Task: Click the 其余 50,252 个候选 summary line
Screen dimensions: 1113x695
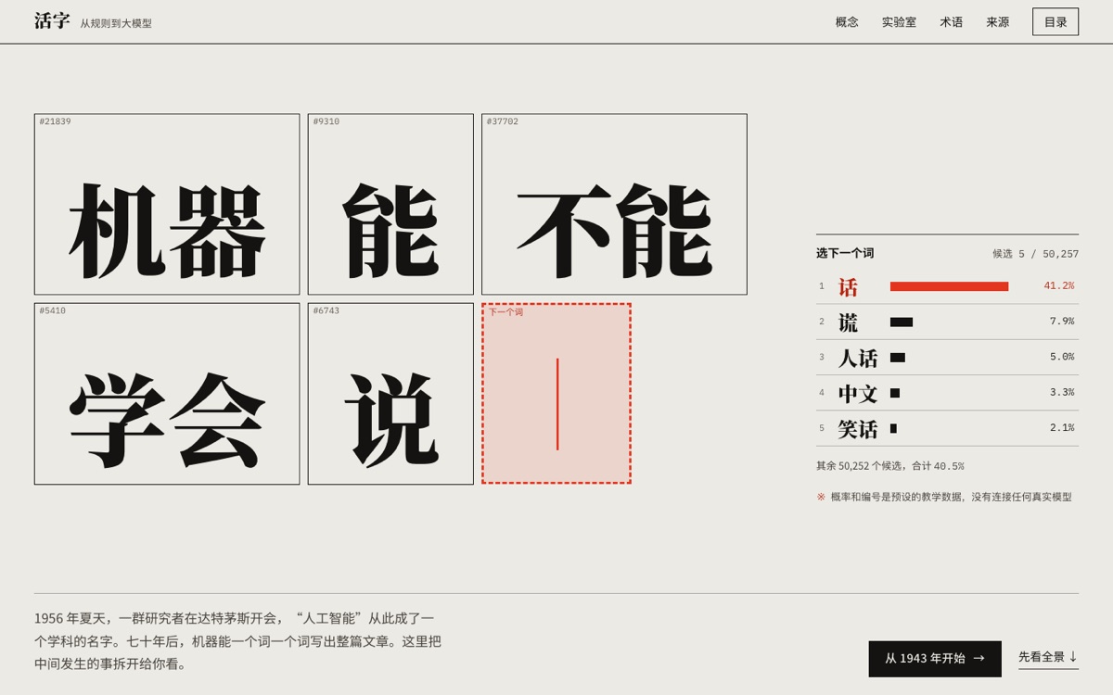Action: (x=890, y=466)
